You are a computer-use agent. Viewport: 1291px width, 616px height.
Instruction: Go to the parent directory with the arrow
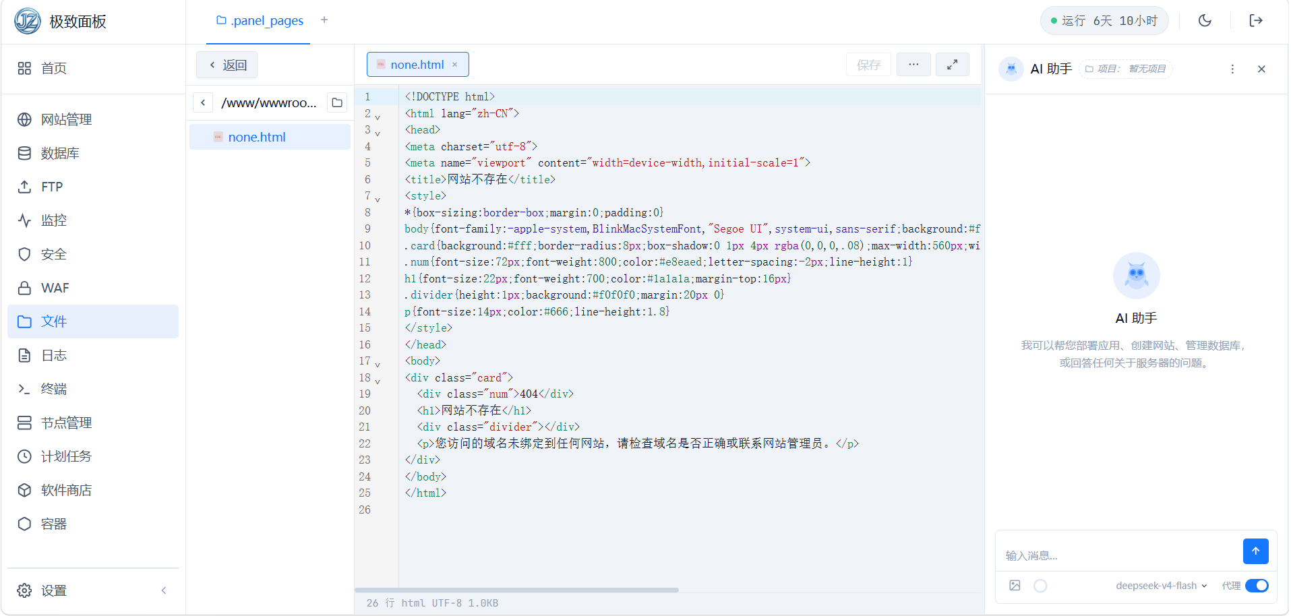tap(203, 102)
